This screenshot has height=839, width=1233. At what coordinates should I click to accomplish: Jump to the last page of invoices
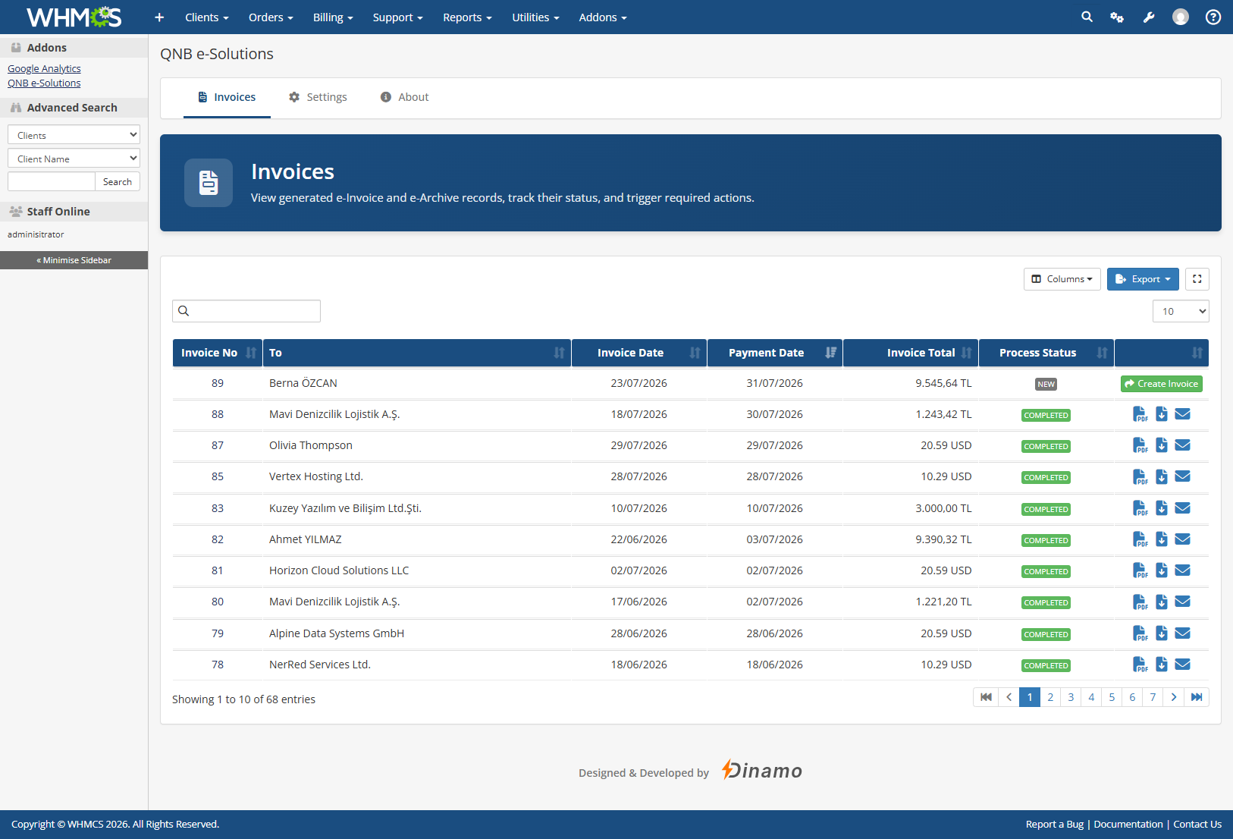point(1197,697)
